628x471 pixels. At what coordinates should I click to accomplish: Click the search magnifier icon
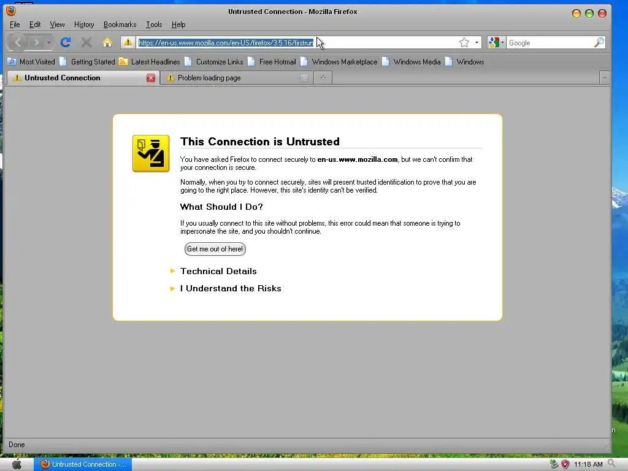coord(599,42)
